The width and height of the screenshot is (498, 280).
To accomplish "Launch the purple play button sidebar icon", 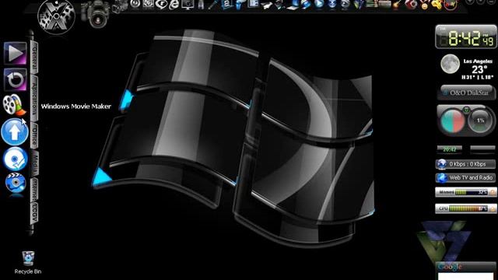I will pyautogui.click(x=15, y=53).
